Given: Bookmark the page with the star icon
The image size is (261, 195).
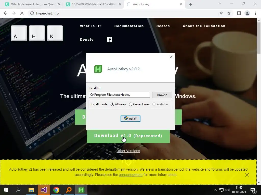Looking at the screenshot, I should click(229, 13).
